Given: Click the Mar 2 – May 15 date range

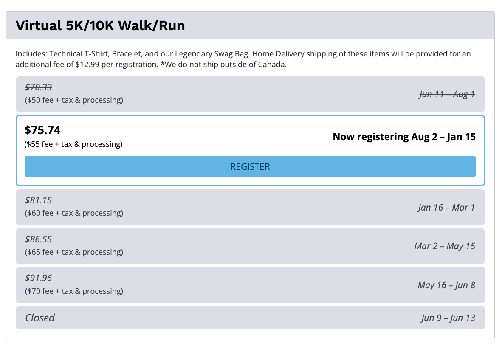Looking at the screenshot, I should tap(445, 246).
